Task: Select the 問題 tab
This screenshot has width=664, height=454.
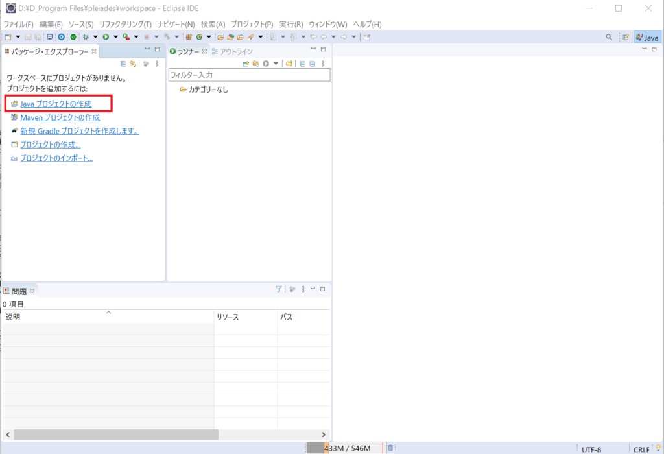Action: point(19,291)
